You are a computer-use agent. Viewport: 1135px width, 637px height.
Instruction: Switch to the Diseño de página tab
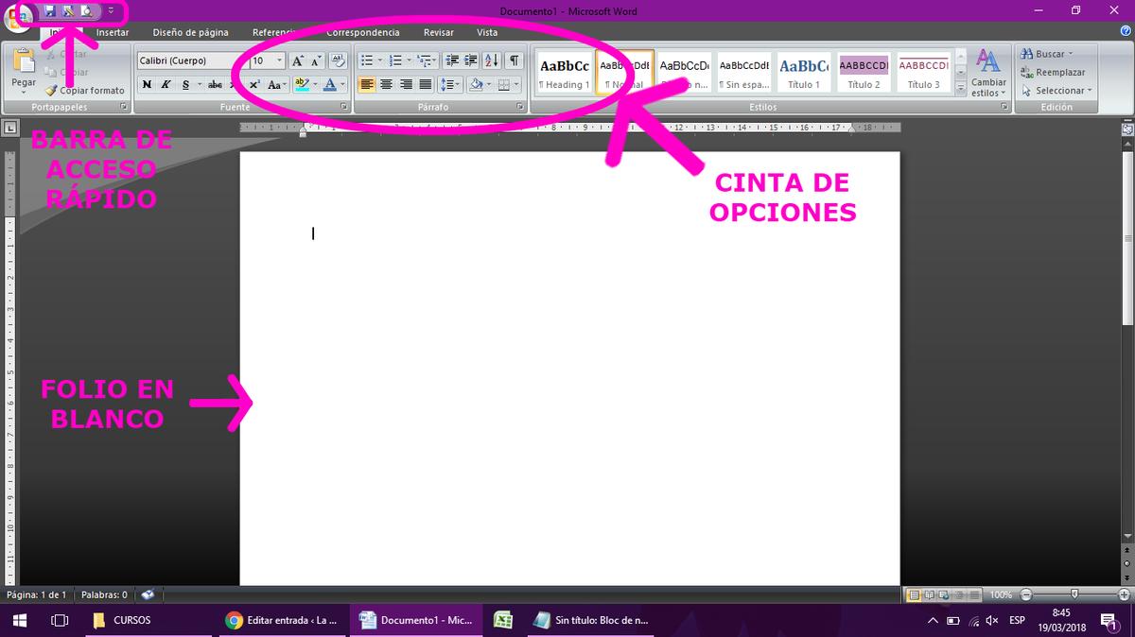(190, 32)
